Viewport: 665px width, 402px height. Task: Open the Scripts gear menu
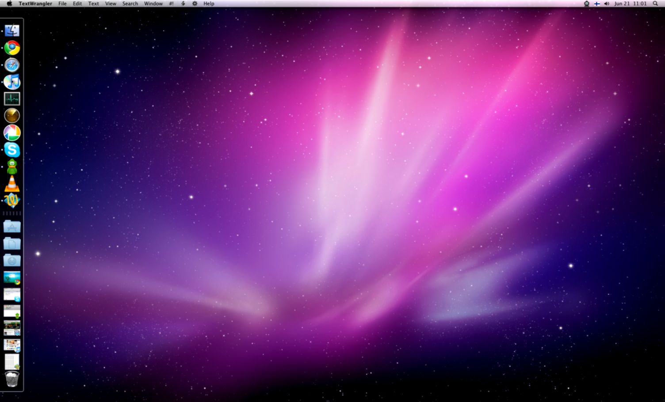(194, 4)
